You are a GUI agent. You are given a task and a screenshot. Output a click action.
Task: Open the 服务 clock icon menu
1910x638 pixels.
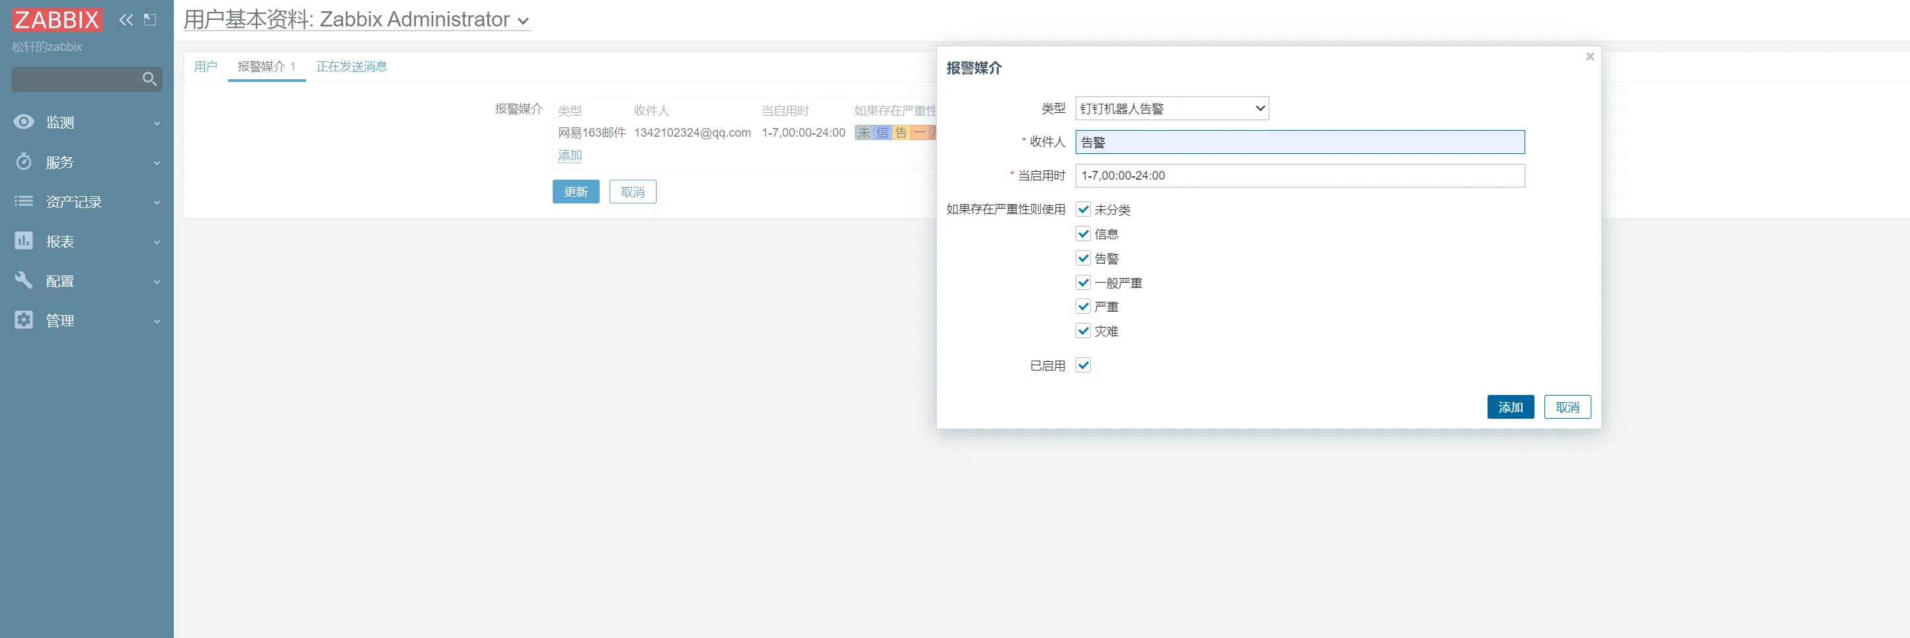click(24, 162)
